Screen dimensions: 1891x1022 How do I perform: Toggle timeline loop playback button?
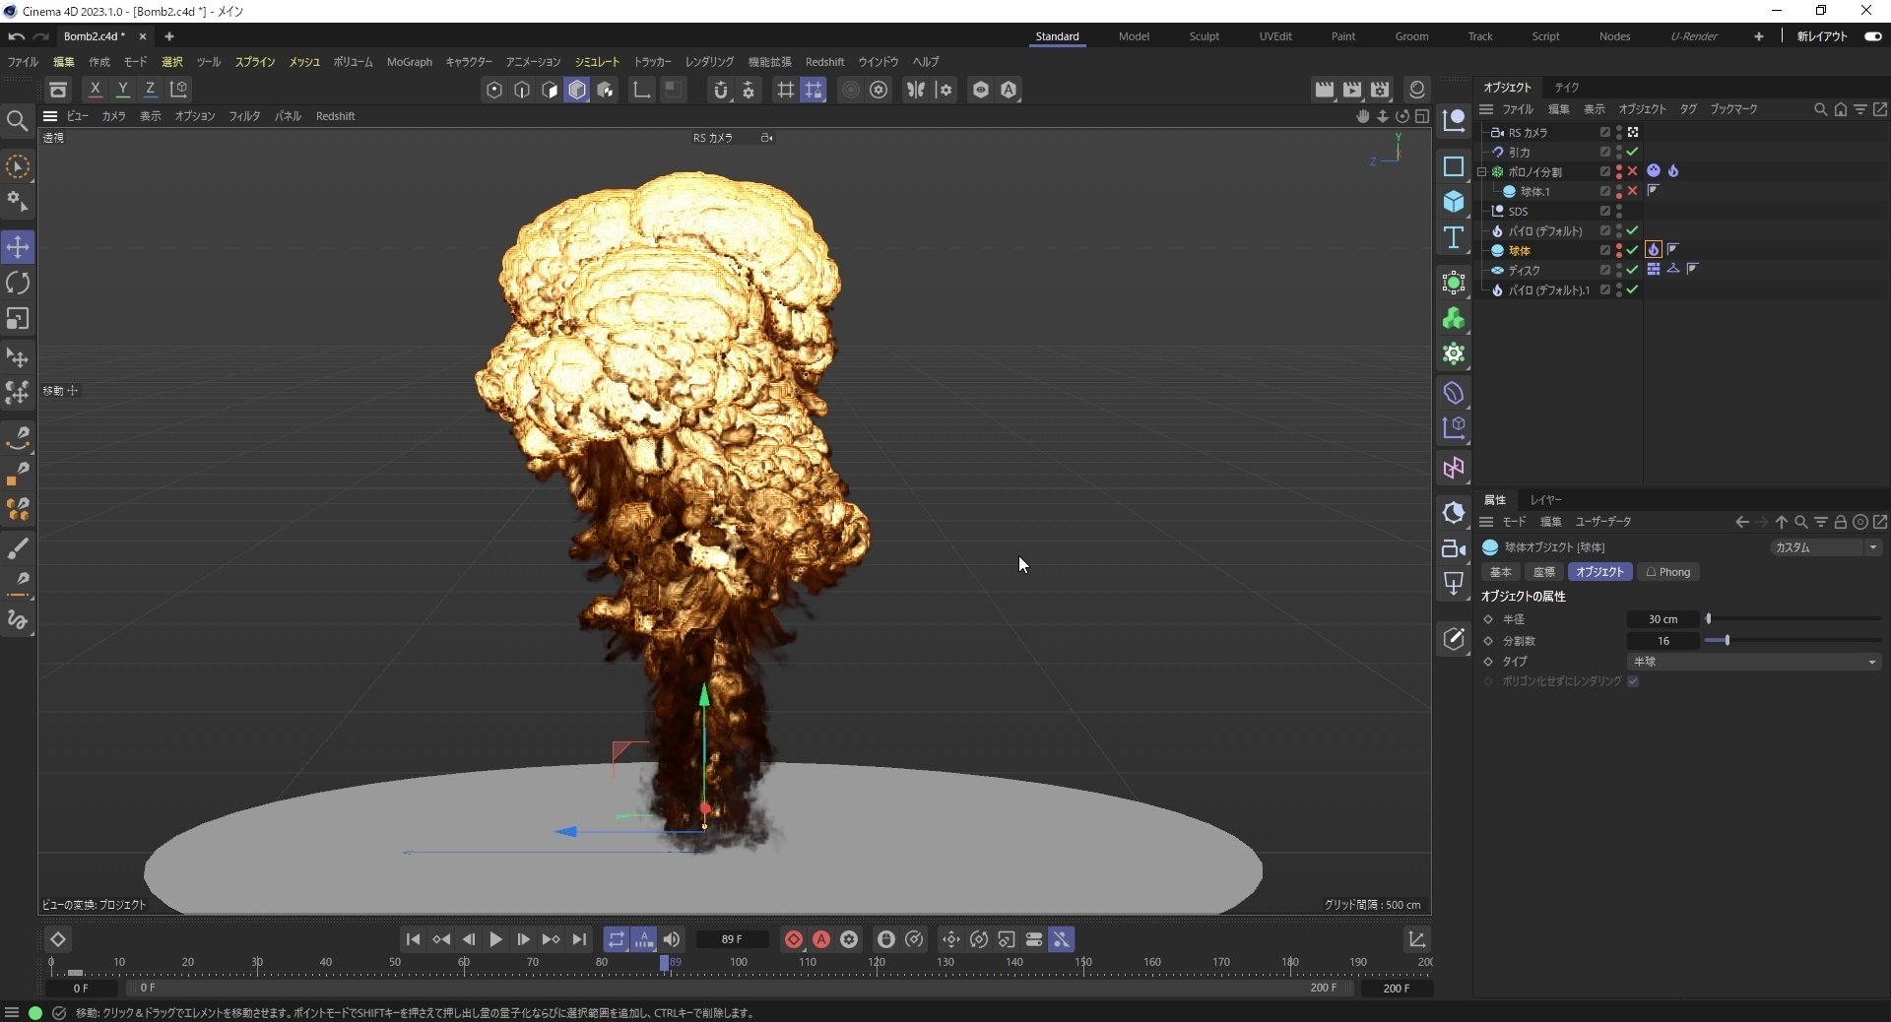click(617, 940)
